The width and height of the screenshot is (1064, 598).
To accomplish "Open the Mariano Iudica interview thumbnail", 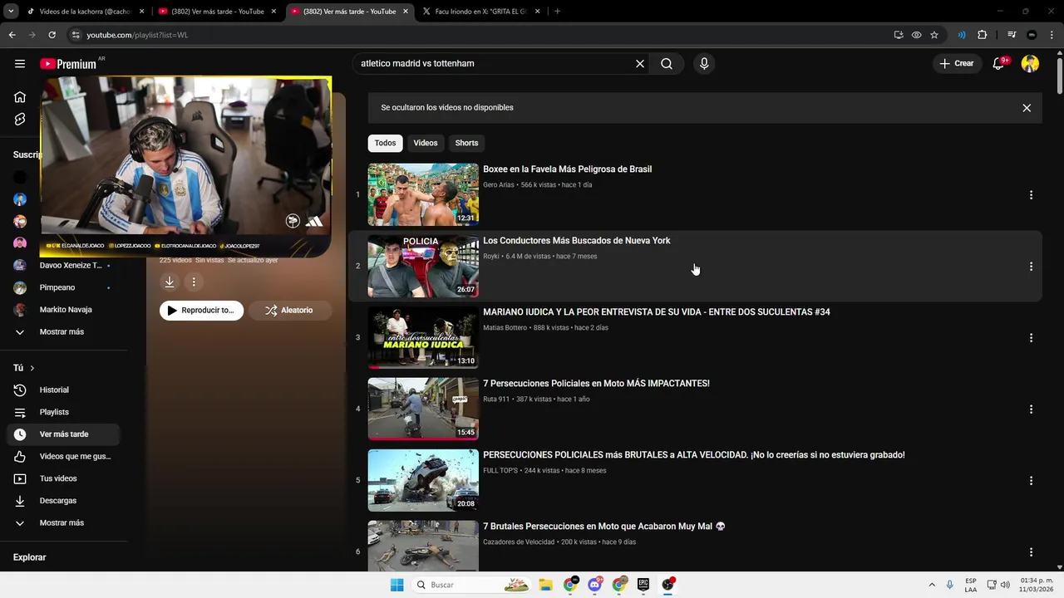I will tap(423, 337).
